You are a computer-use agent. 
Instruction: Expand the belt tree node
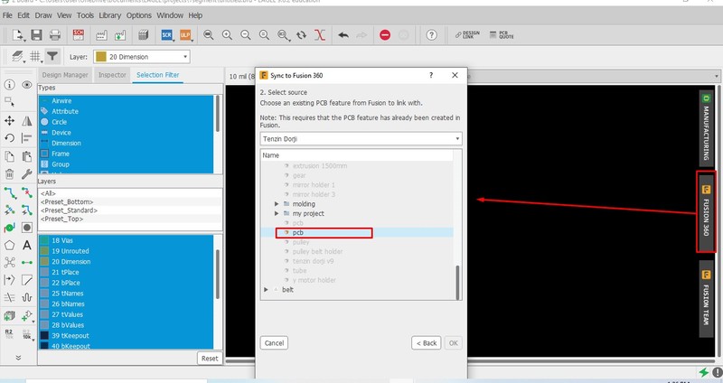click(266, 289)
